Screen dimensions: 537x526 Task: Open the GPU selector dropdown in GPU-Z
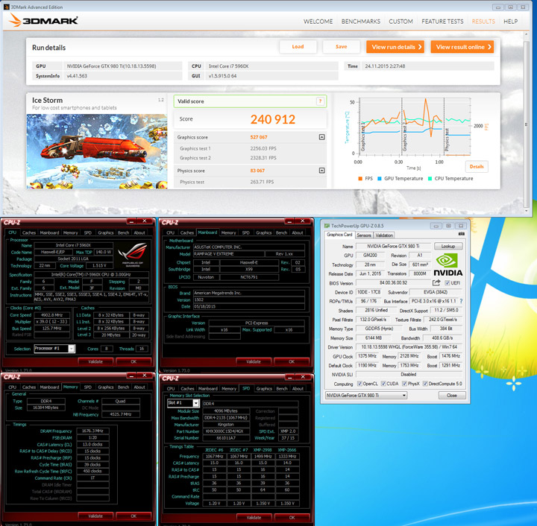pos(365,396)
